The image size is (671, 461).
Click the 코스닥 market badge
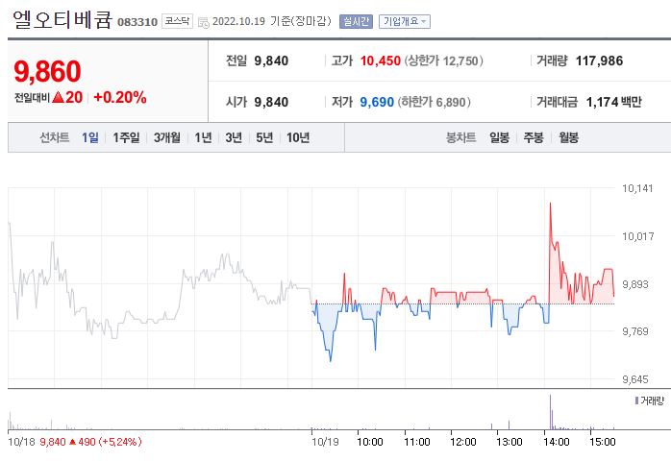click(x=177, y=21)
